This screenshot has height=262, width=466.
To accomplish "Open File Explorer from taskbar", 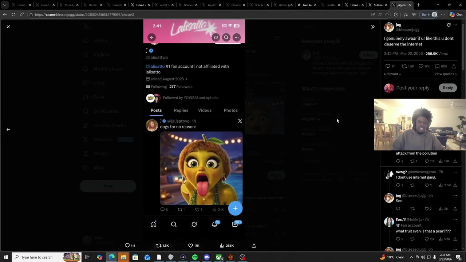I will (x=123, y=257).
